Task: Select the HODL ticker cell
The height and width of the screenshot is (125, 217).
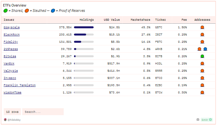Action: tap(159, 63)
